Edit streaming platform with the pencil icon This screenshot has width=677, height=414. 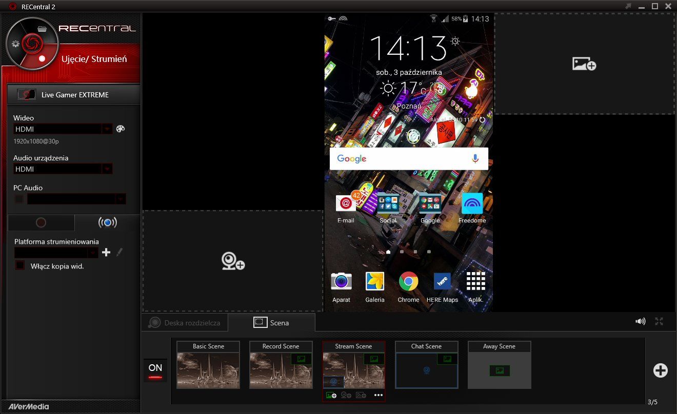point(120,252)
